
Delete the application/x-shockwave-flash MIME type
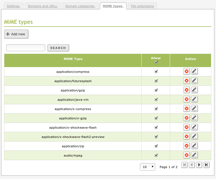point(186,127)
